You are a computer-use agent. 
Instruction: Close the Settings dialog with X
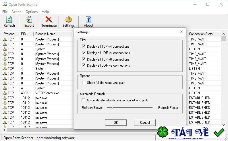[181, 32]
